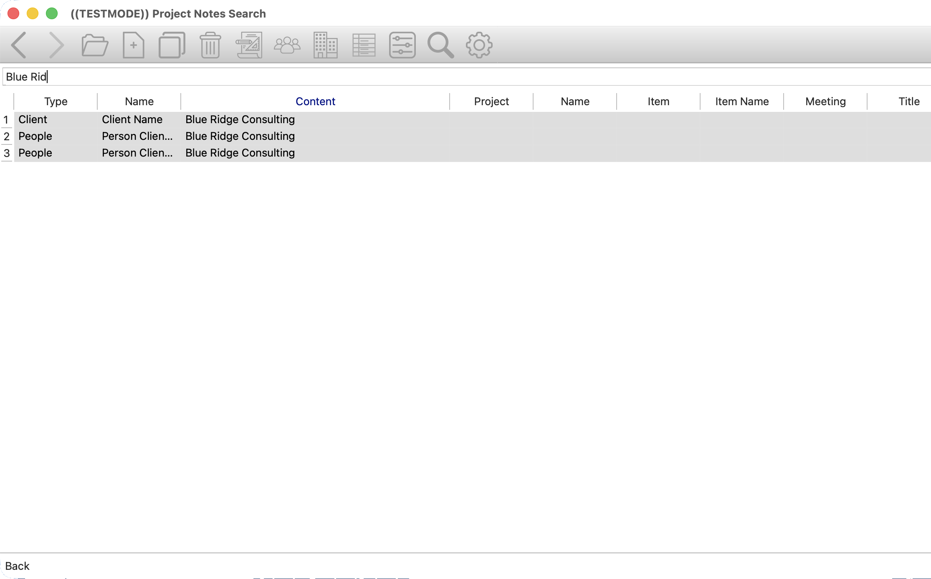This screenshot has width=931, height=579.
Task: Open the folder icon in toolbar
Action: click(95, 45)
